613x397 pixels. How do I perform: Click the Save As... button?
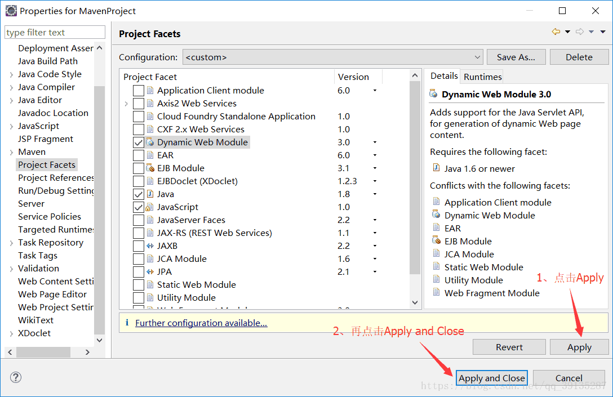coord(516,57)
